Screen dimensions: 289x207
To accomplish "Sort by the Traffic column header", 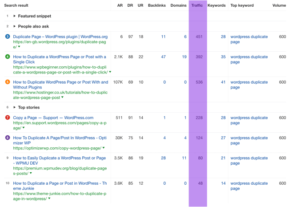I will coord(197,5).
